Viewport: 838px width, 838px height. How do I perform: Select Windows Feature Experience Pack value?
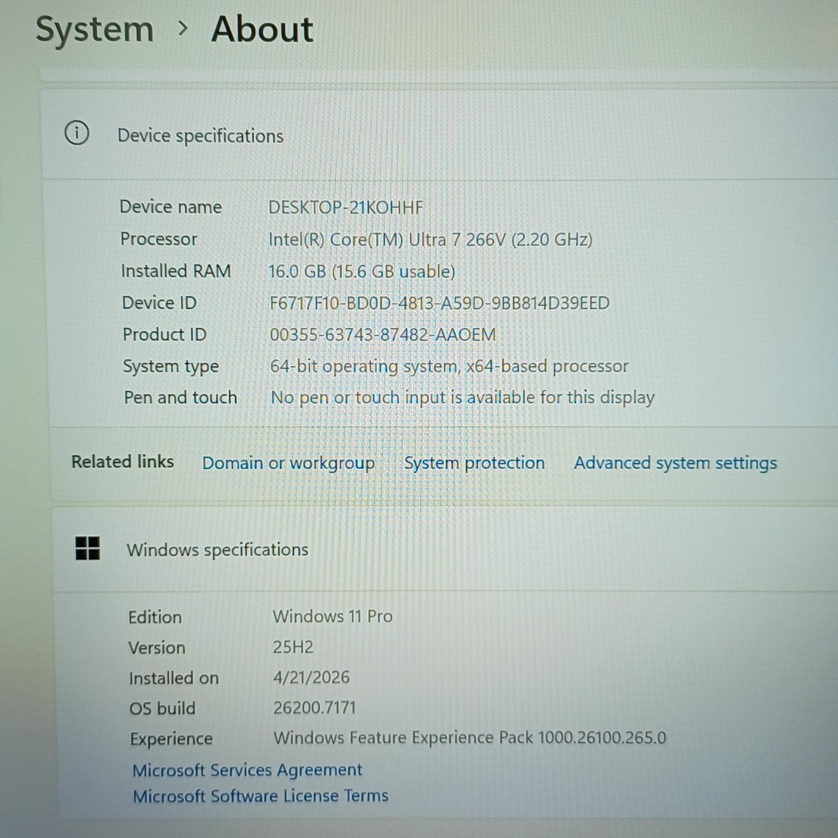470,738
